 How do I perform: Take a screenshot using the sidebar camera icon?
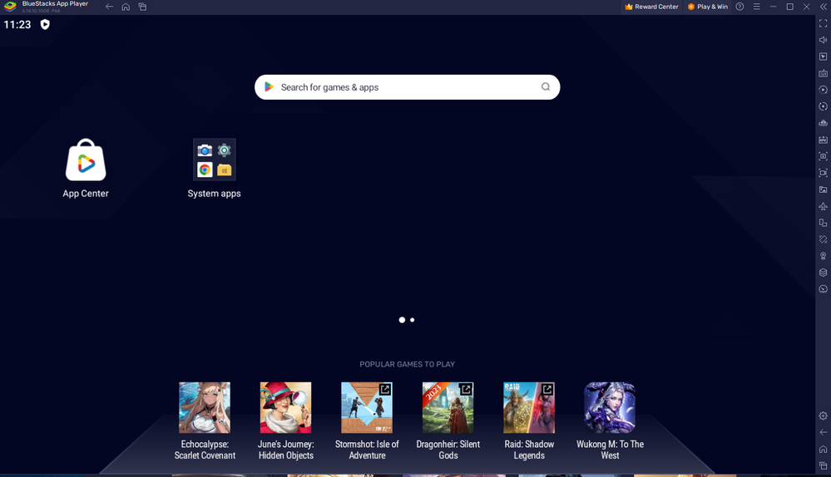[x=823, y=156]
